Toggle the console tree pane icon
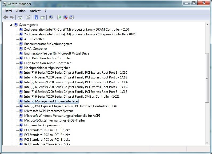Viewport: 212px width, 154px height. click(20, 17)
